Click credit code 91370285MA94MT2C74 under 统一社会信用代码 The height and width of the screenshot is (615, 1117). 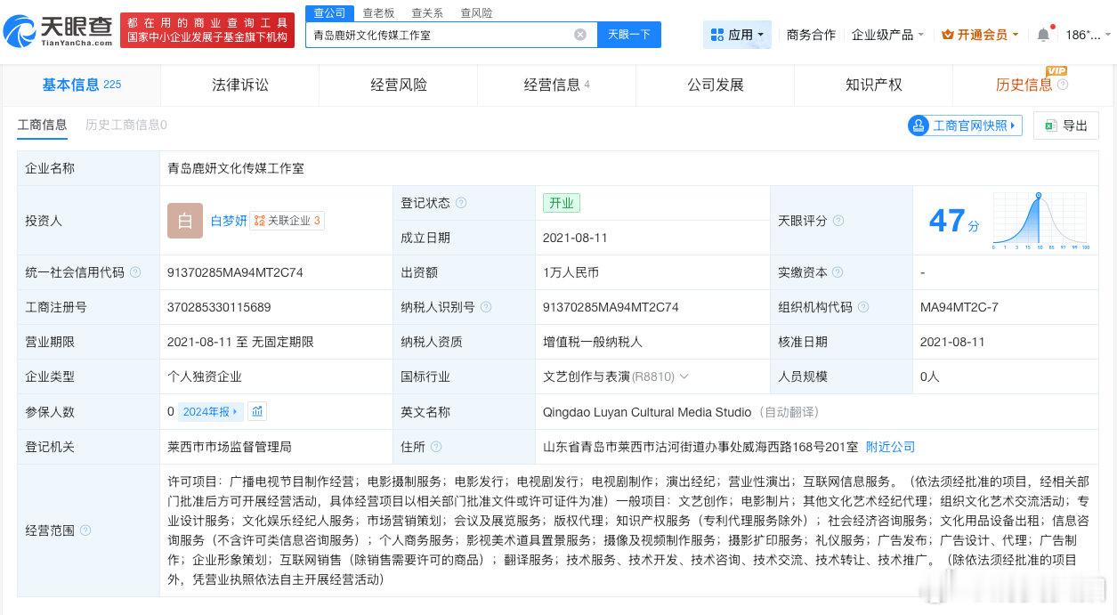(235, 272)
